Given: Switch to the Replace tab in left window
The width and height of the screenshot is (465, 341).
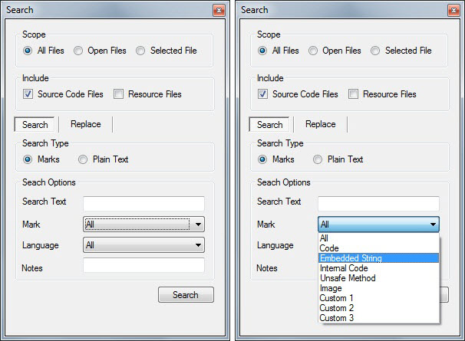Looking at the screenshot, I should point(85,124).
